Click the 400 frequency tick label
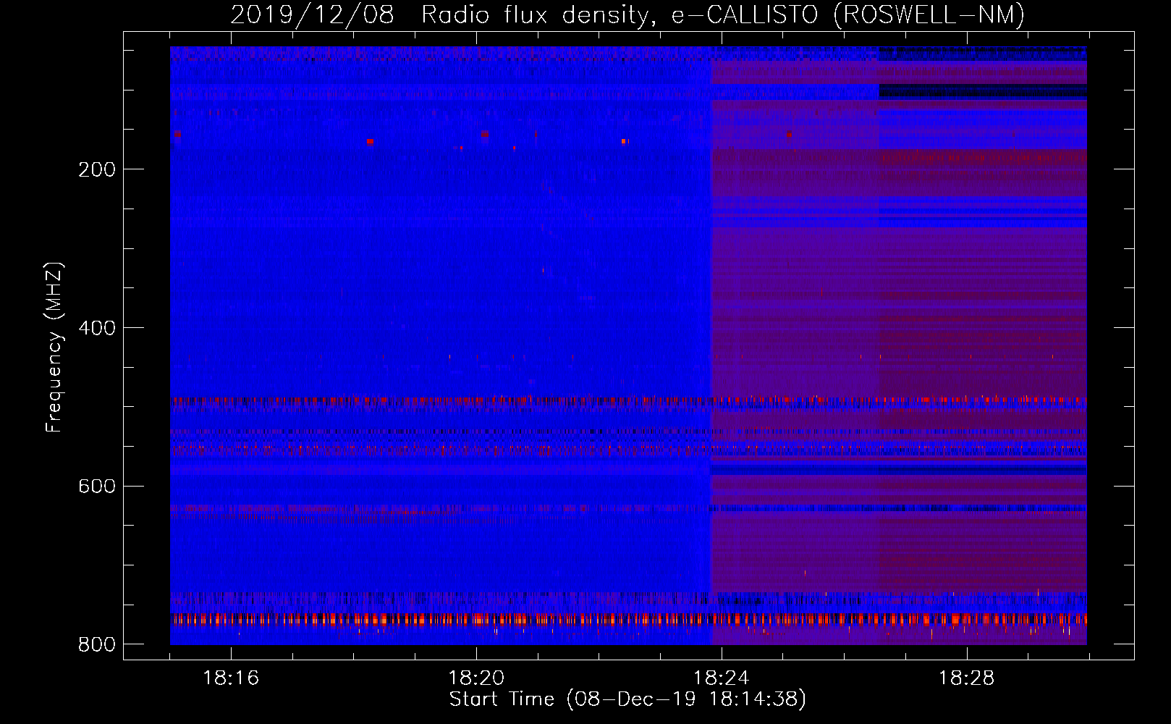Image resolution: width=1171 pixels, height=724 pixels. click(x=97, y=328)
